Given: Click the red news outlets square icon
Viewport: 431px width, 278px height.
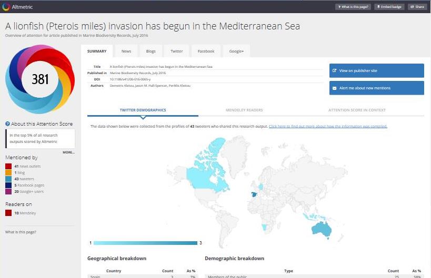Looking at the screenshot, I should [8, 167].
